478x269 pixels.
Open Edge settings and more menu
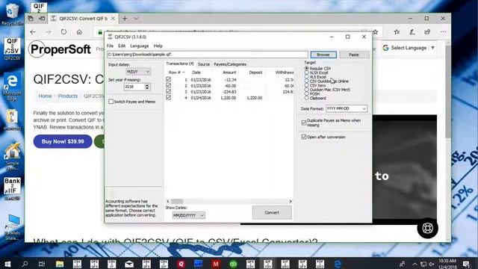443,31
